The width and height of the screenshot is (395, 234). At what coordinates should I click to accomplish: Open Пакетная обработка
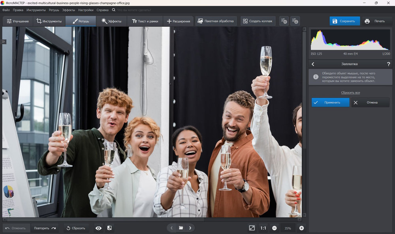216,21
